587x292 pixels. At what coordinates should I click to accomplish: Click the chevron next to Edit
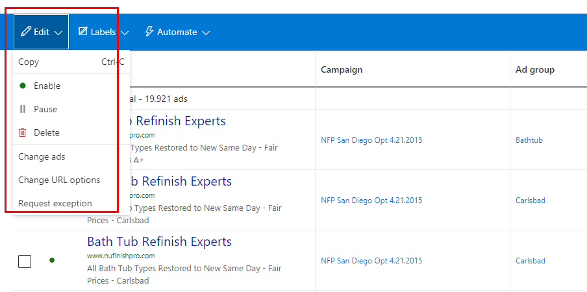(x=58, y=33)
